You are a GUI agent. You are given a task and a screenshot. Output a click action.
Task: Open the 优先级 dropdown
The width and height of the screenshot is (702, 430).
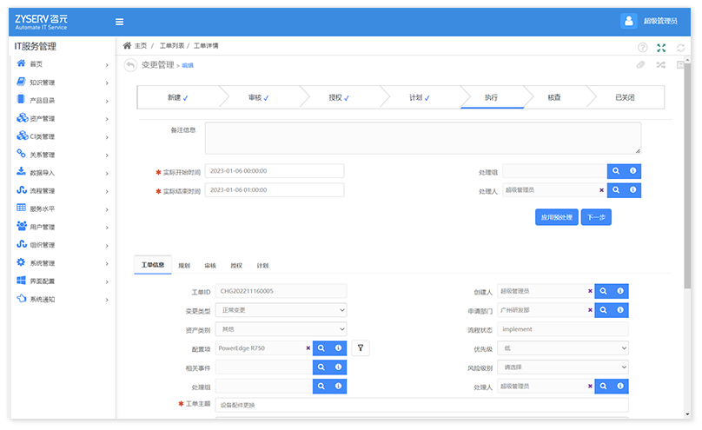point(563,348)
